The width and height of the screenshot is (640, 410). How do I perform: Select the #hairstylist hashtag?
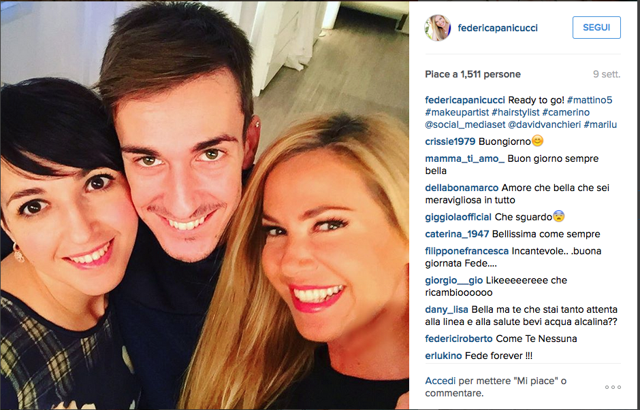(515, 112)
